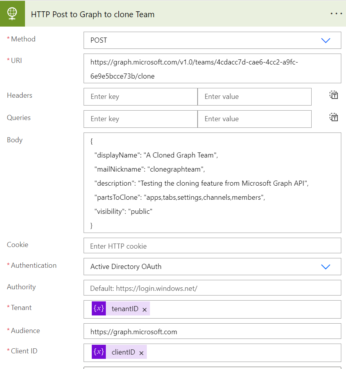Click the Queries Enter value field

click(x=254, y=119)
